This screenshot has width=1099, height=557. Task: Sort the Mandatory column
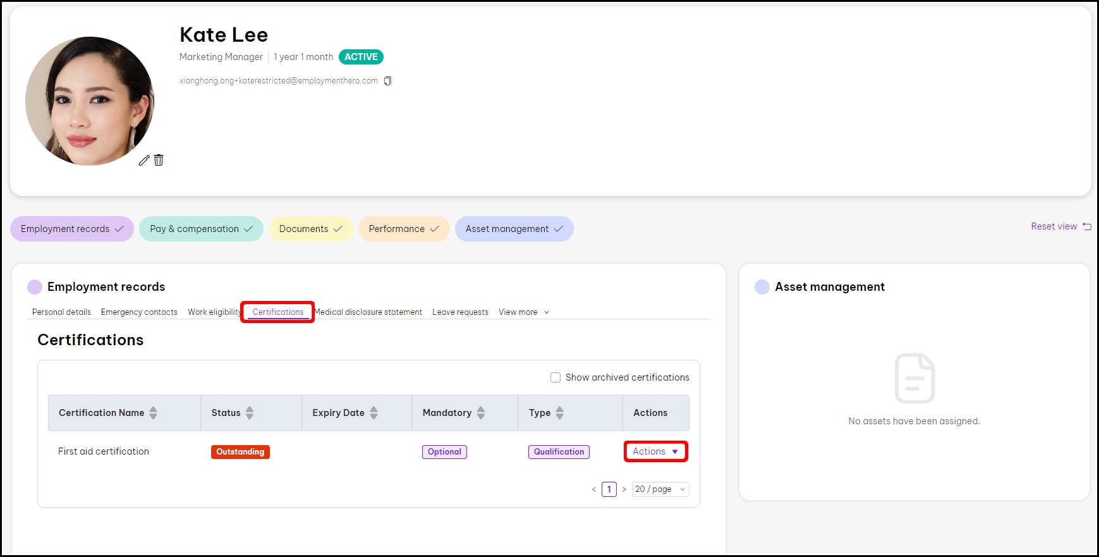click(481, 413)
